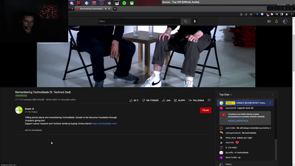Focus the Haku search field
This screenshot has width=295, height=166.
(139, 21)
